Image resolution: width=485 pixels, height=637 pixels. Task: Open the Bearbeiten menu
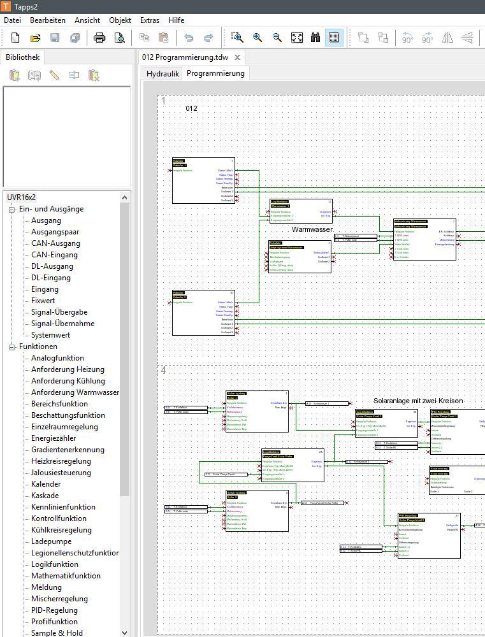click(48, 20)
